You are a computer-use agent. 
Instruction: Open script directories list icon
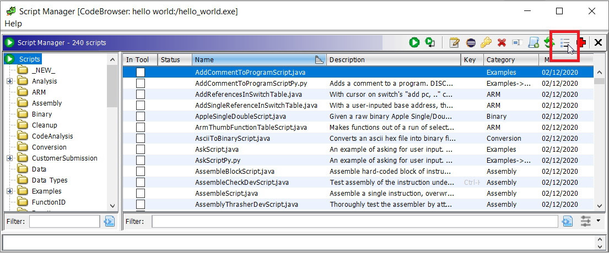click(x=565, y=42)
